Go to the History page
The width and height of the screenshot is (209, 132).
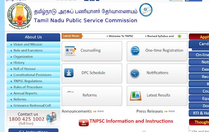(33, 63)
